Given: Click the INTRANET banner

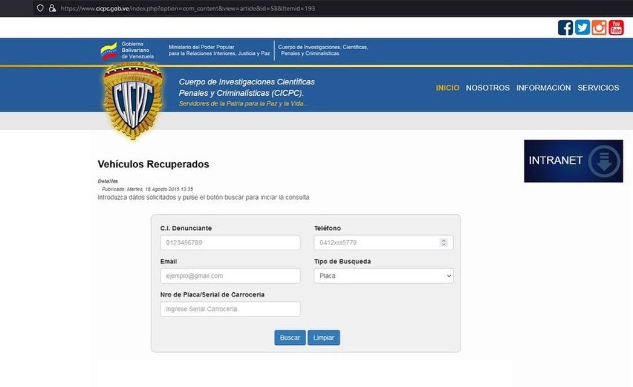Looking at the screenshot, I should [573, 161].
